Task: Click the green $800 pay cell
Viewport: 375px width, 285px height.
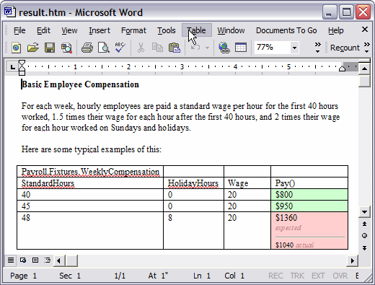Action: point(309,195)
